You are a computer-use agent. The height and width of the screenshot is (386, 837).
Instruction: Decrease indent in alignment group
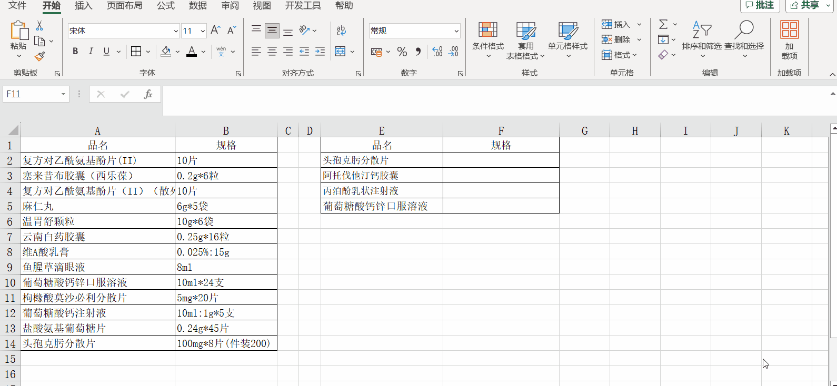[304, 51]
